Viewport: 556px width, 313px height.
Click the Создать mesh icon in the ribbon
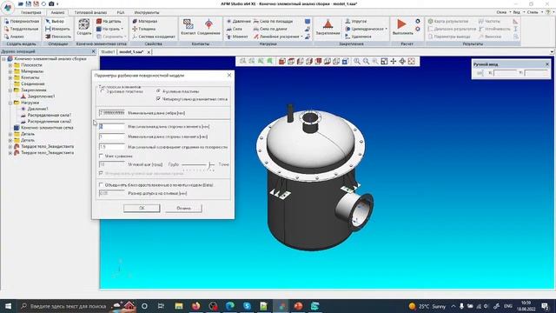click(84, 27)
